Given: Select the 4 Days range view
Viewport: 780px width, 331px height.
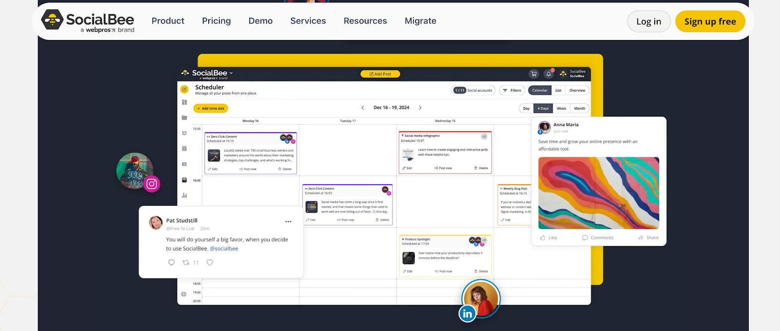Looking at the screenshot, I should pos(543,108).
